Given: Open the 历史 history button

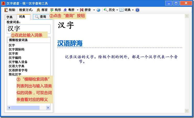Looking at the screenshot, I should coord(109,10).
